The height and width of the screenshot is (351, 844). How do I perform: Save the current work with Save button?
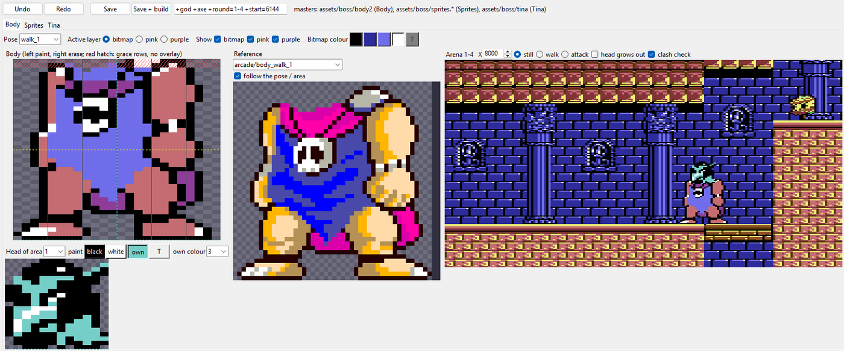[110, 9]
